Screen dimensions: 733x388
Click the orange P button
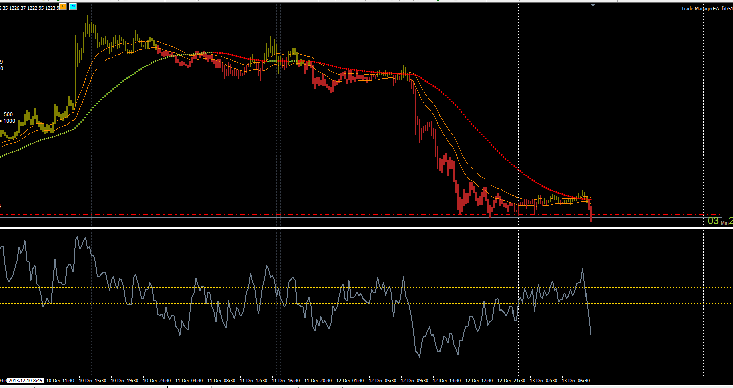[x=63, y=6]
